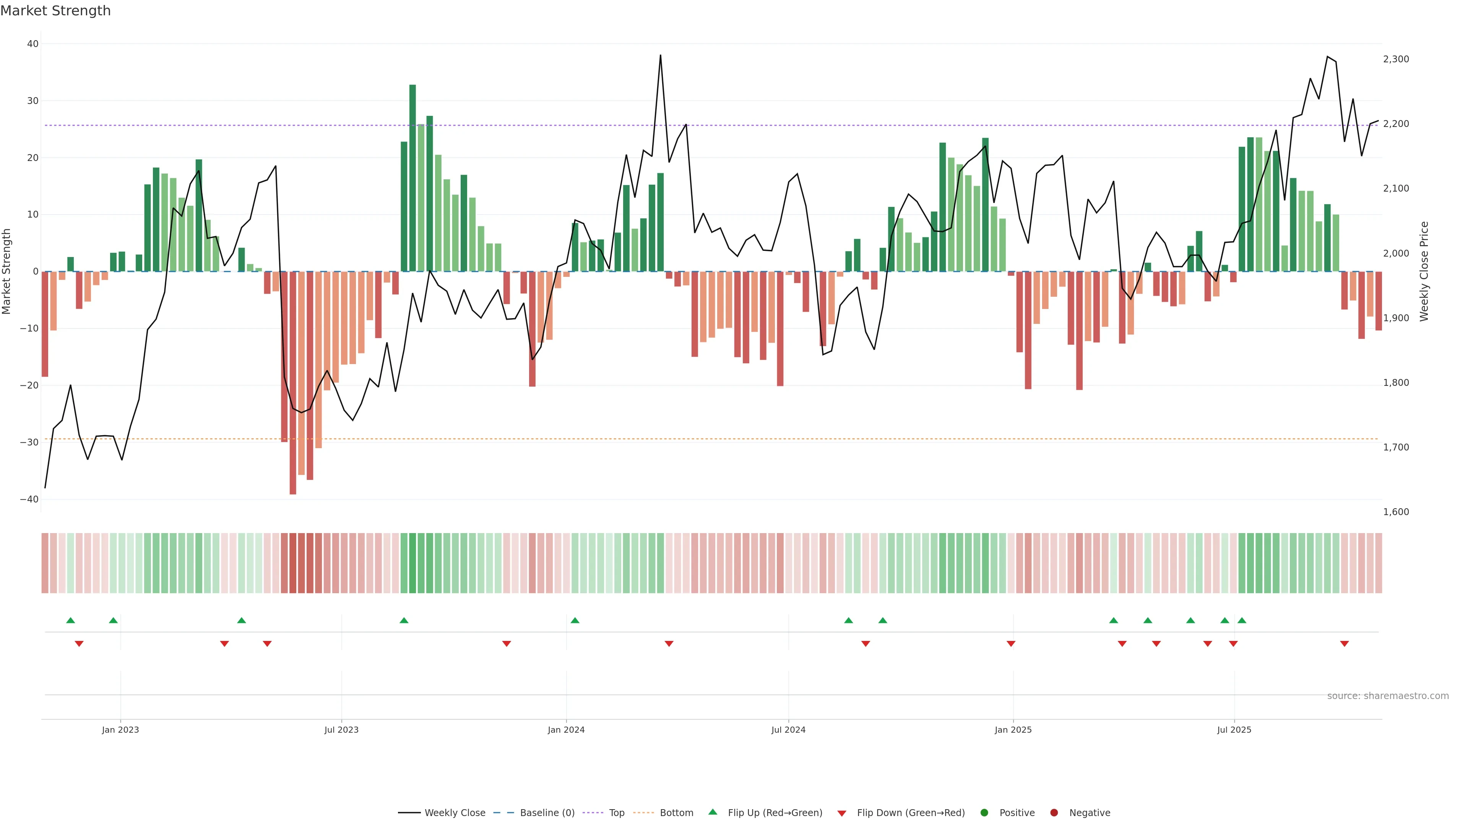Click the Jan 2025 x-axis label
Screen dimensions: 1468x826
tap(1013, 730)
